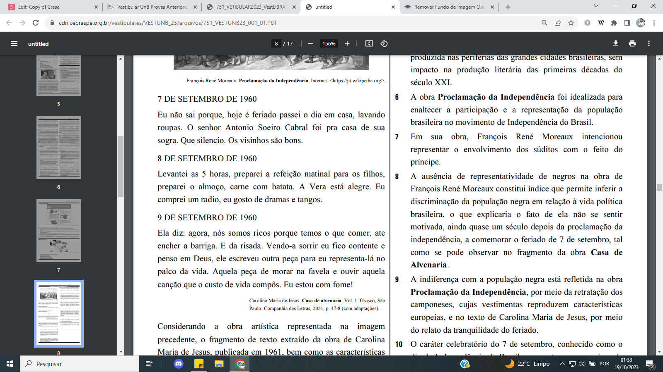Click the heading 9 DE SETEMBRO DE 1960
The height and width of the screenshot is (372, 663).
[x=207, y=217]
